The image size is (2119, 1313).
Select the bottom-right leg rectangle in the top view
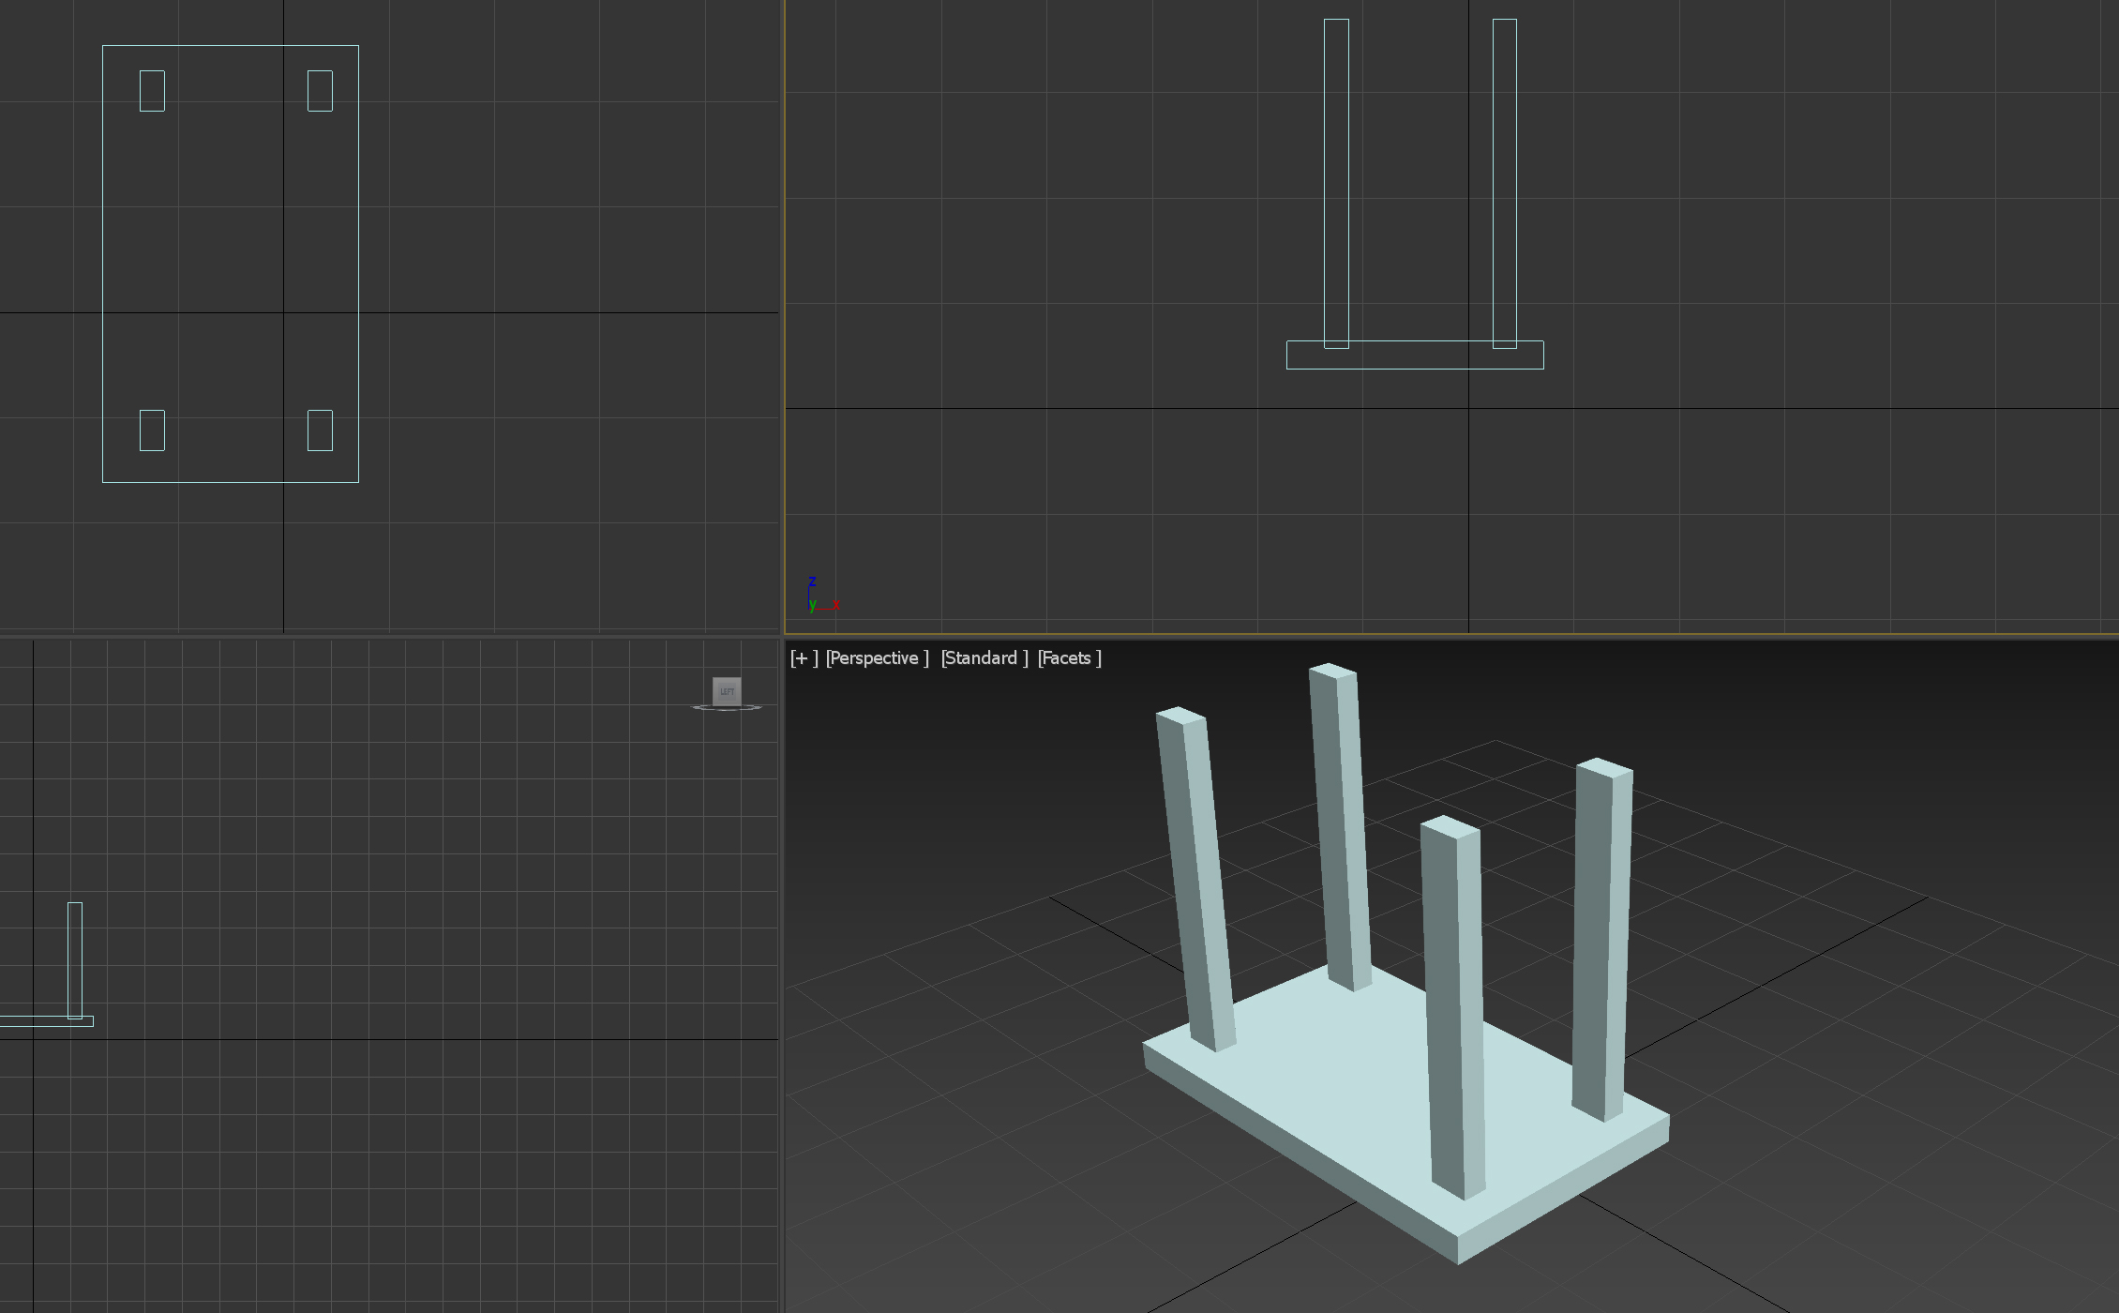[x=320, y=430]
